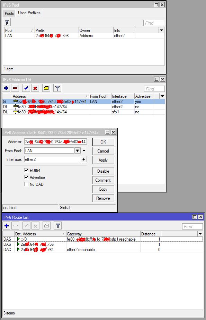
Task: Add new entry with plus icon in Address List
Action: coord(6,88)
